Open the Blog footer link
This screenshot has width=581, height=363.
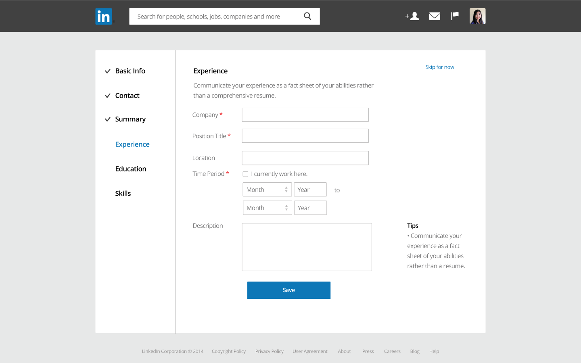[x=415, y=352]
